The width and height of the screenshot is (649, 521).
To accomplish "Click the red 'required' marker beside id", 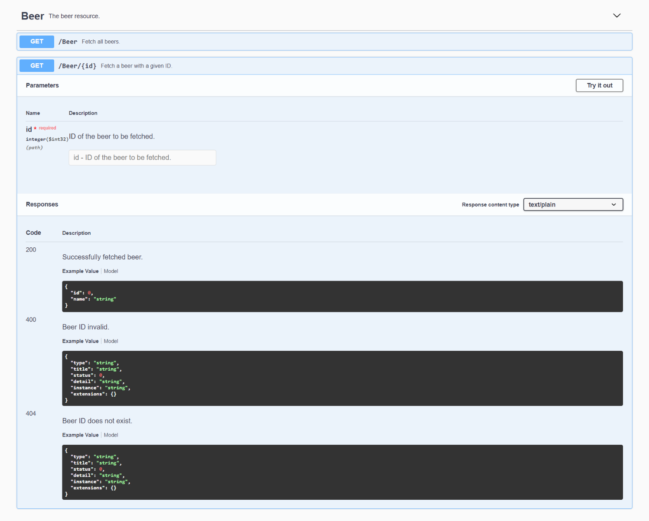I will coord(47,128).
